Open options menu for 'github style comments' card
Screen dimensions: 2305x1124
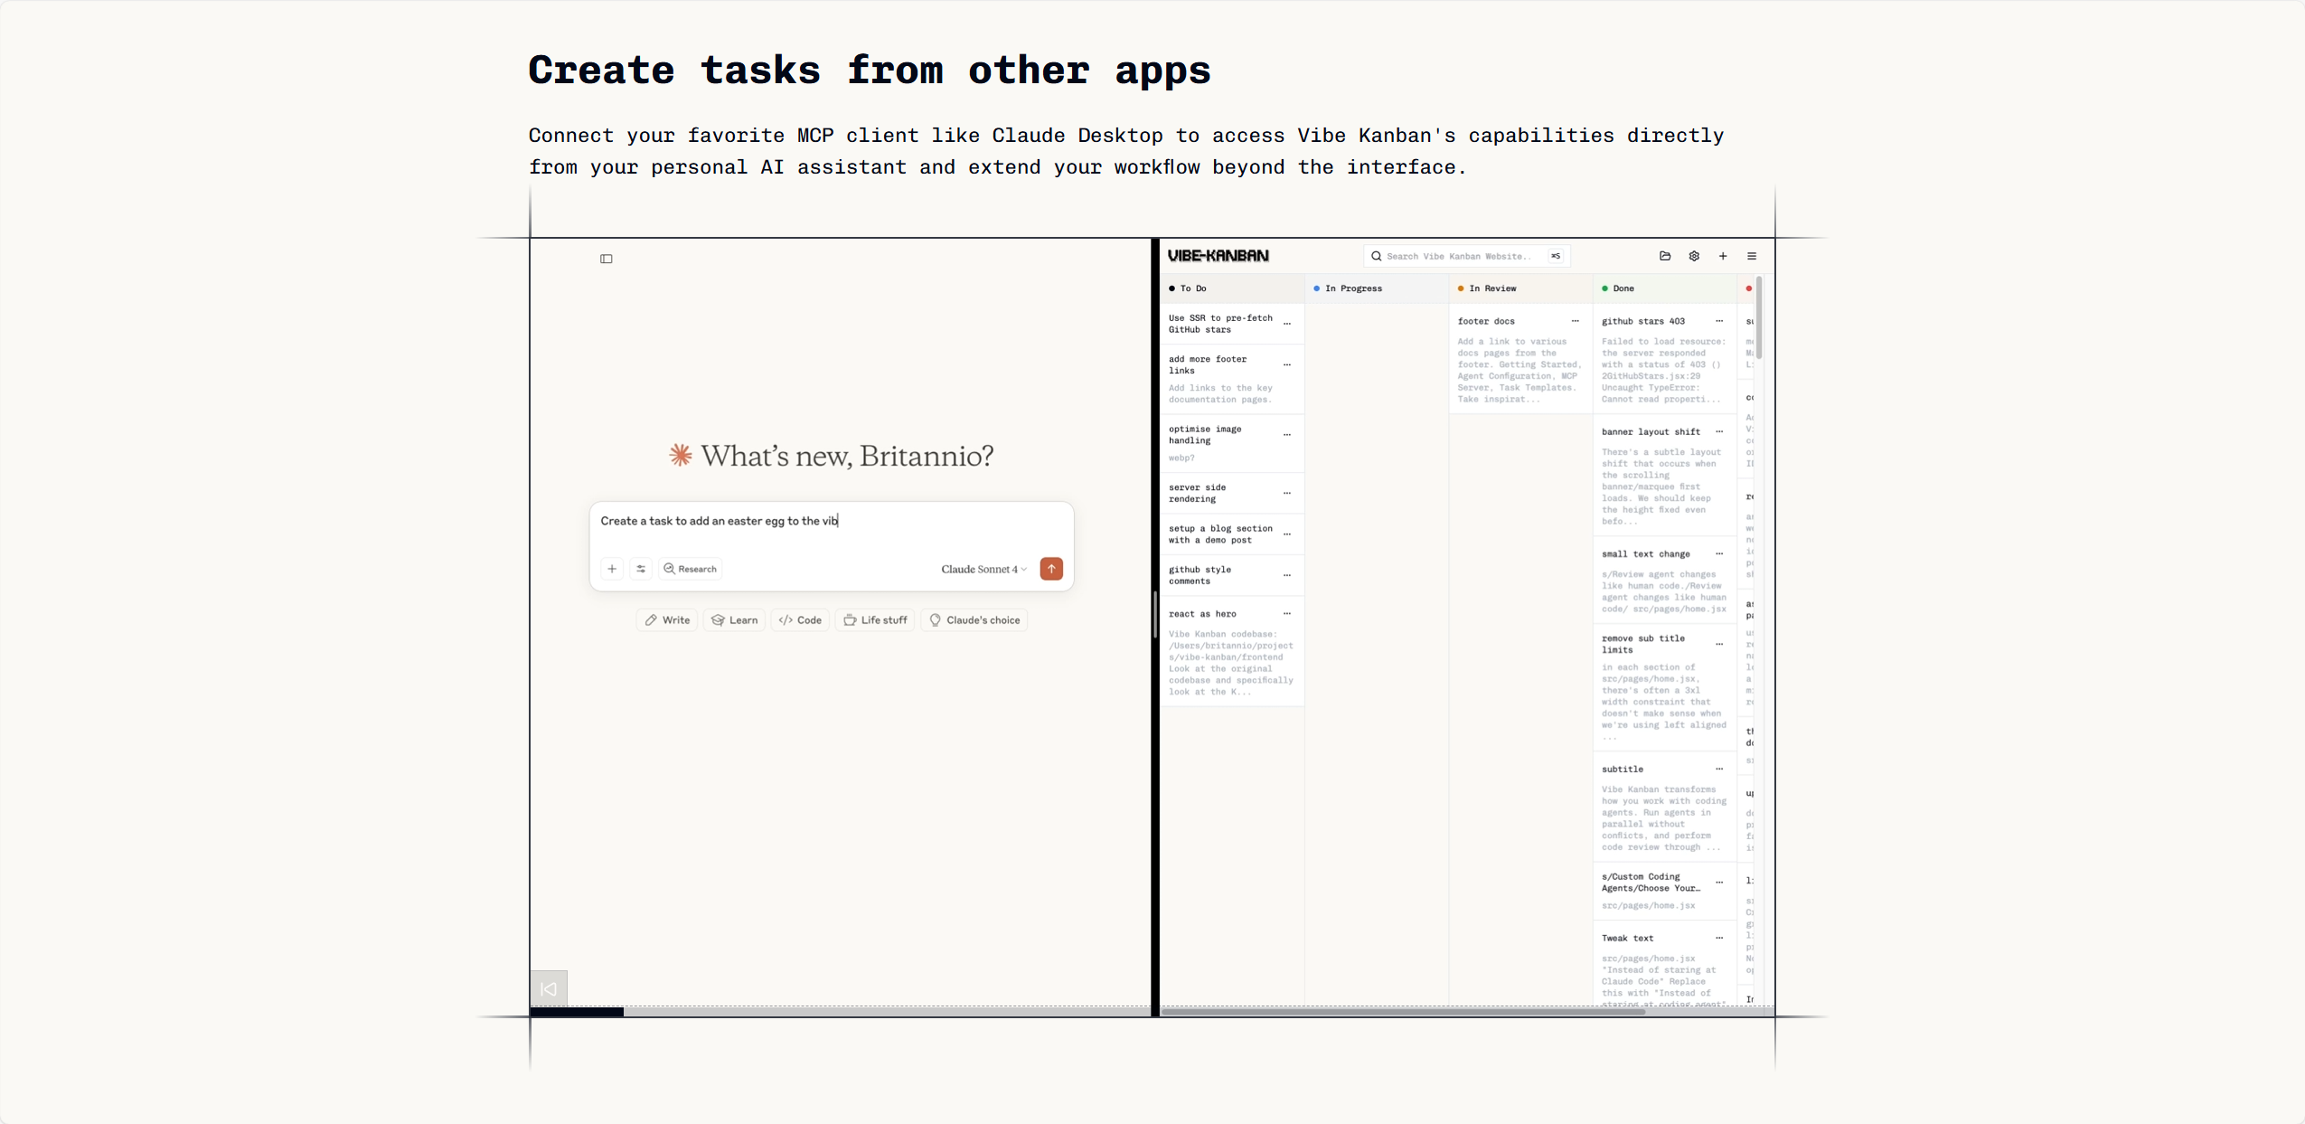pyautogui.click(x=1287, y=575)
